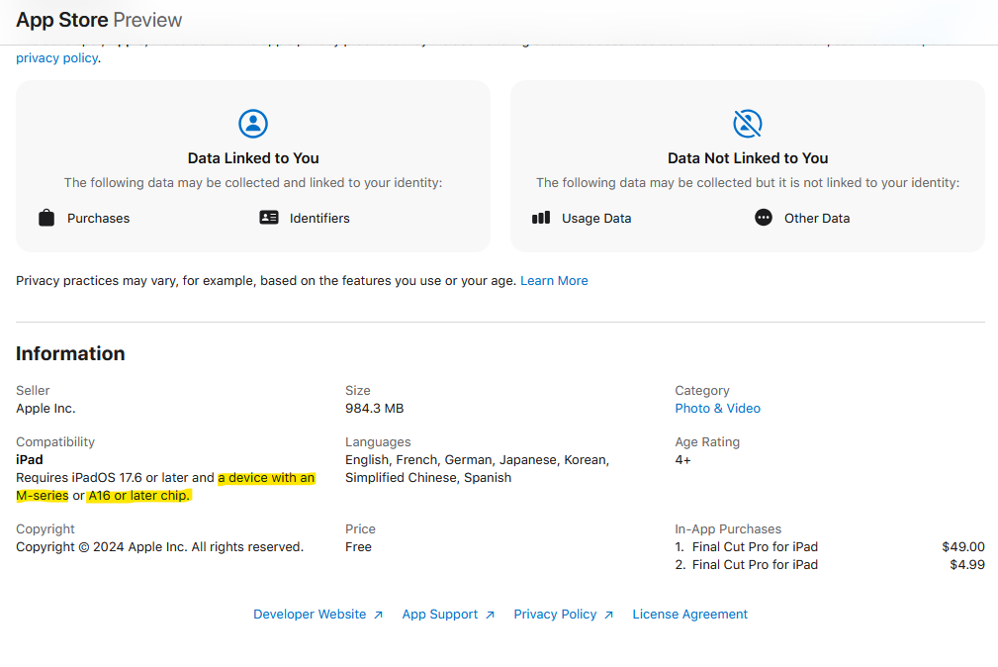Click the privacy policy link at top

[x=56, y=58]
